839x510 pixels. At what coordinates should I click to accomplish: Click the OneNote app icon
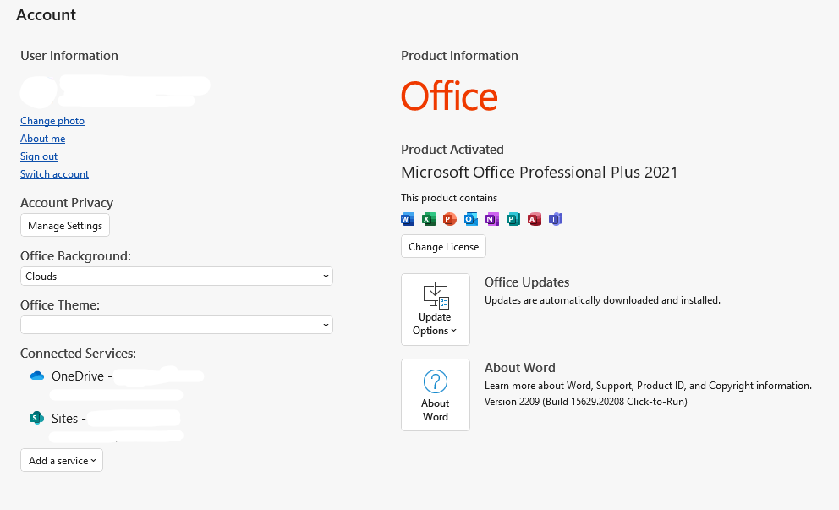click(491, 219)
